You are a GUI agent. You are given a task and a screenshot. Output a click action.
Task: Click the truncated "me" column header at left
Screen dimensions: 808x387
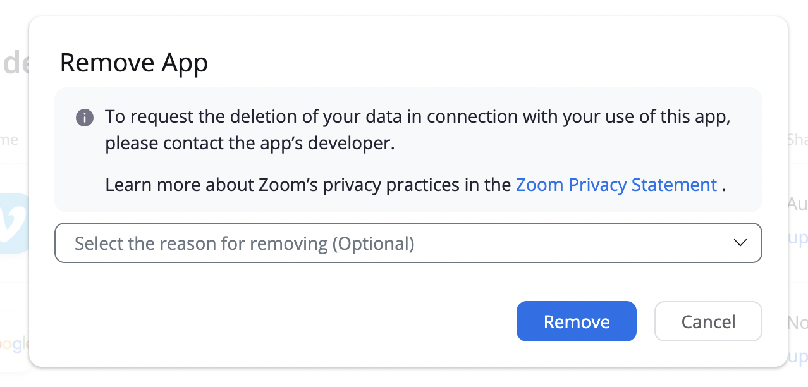tap(9, 139)
